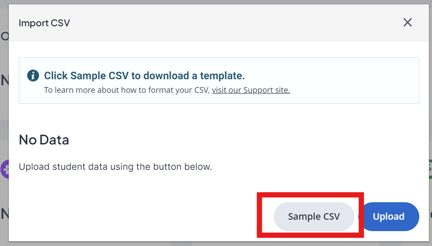Click the letter O behind dialog's upper left
Viewport: 432px width, 246px height.
(4, 36)
